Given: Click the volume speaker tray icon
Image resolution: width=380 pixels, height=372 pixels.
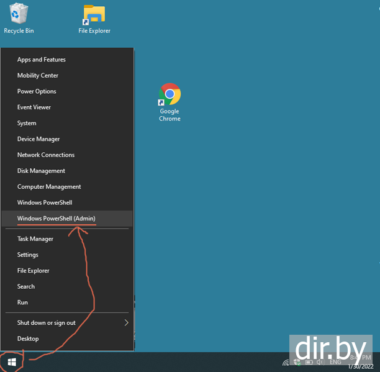Looking at the screenshot, I should (x=320, y=362).
